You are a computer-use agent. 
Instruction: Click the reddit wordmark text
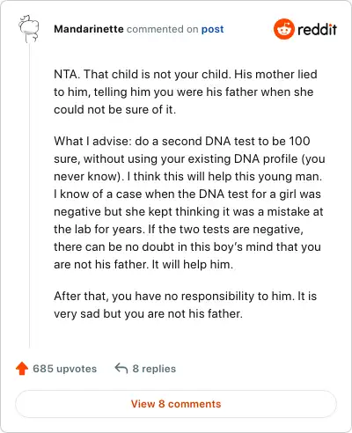(x=317, y=30)
